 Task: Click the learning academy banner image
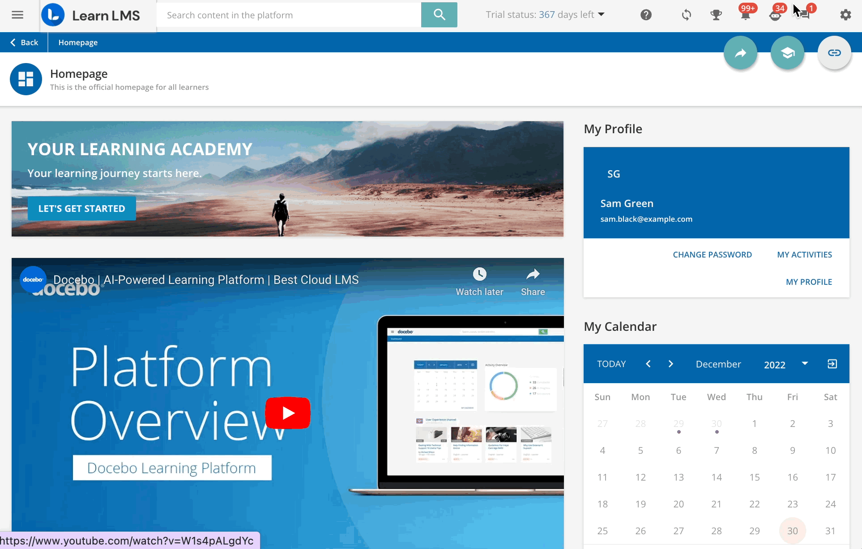pyautogui.click(x=287, y=179)
